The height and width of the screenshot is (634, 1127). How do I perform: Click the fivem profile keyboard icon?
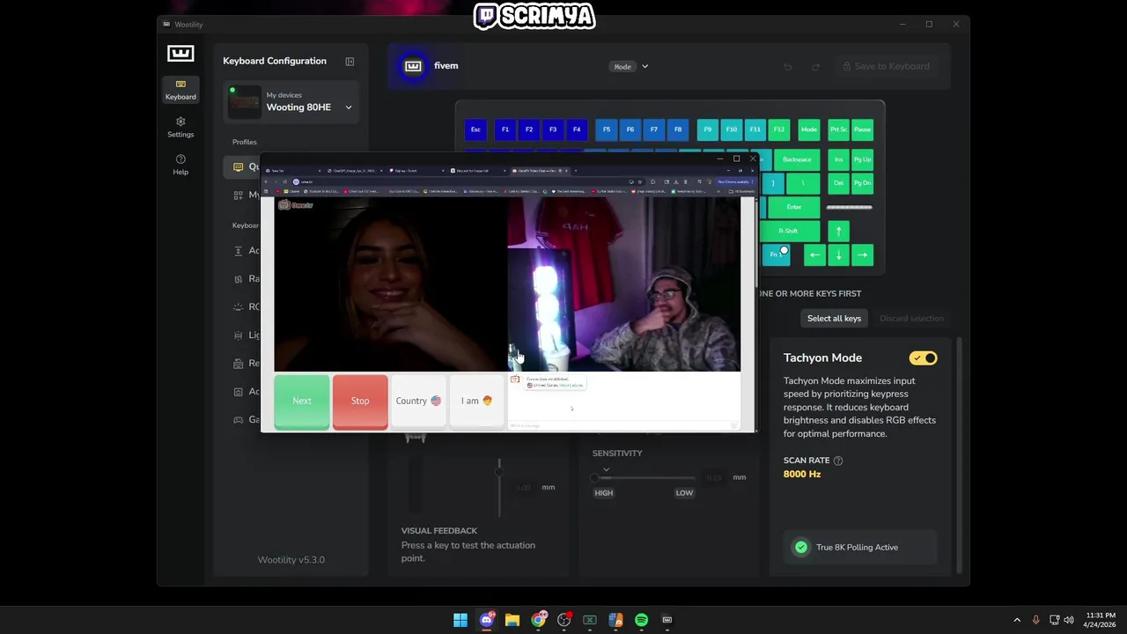click(413, 66)
